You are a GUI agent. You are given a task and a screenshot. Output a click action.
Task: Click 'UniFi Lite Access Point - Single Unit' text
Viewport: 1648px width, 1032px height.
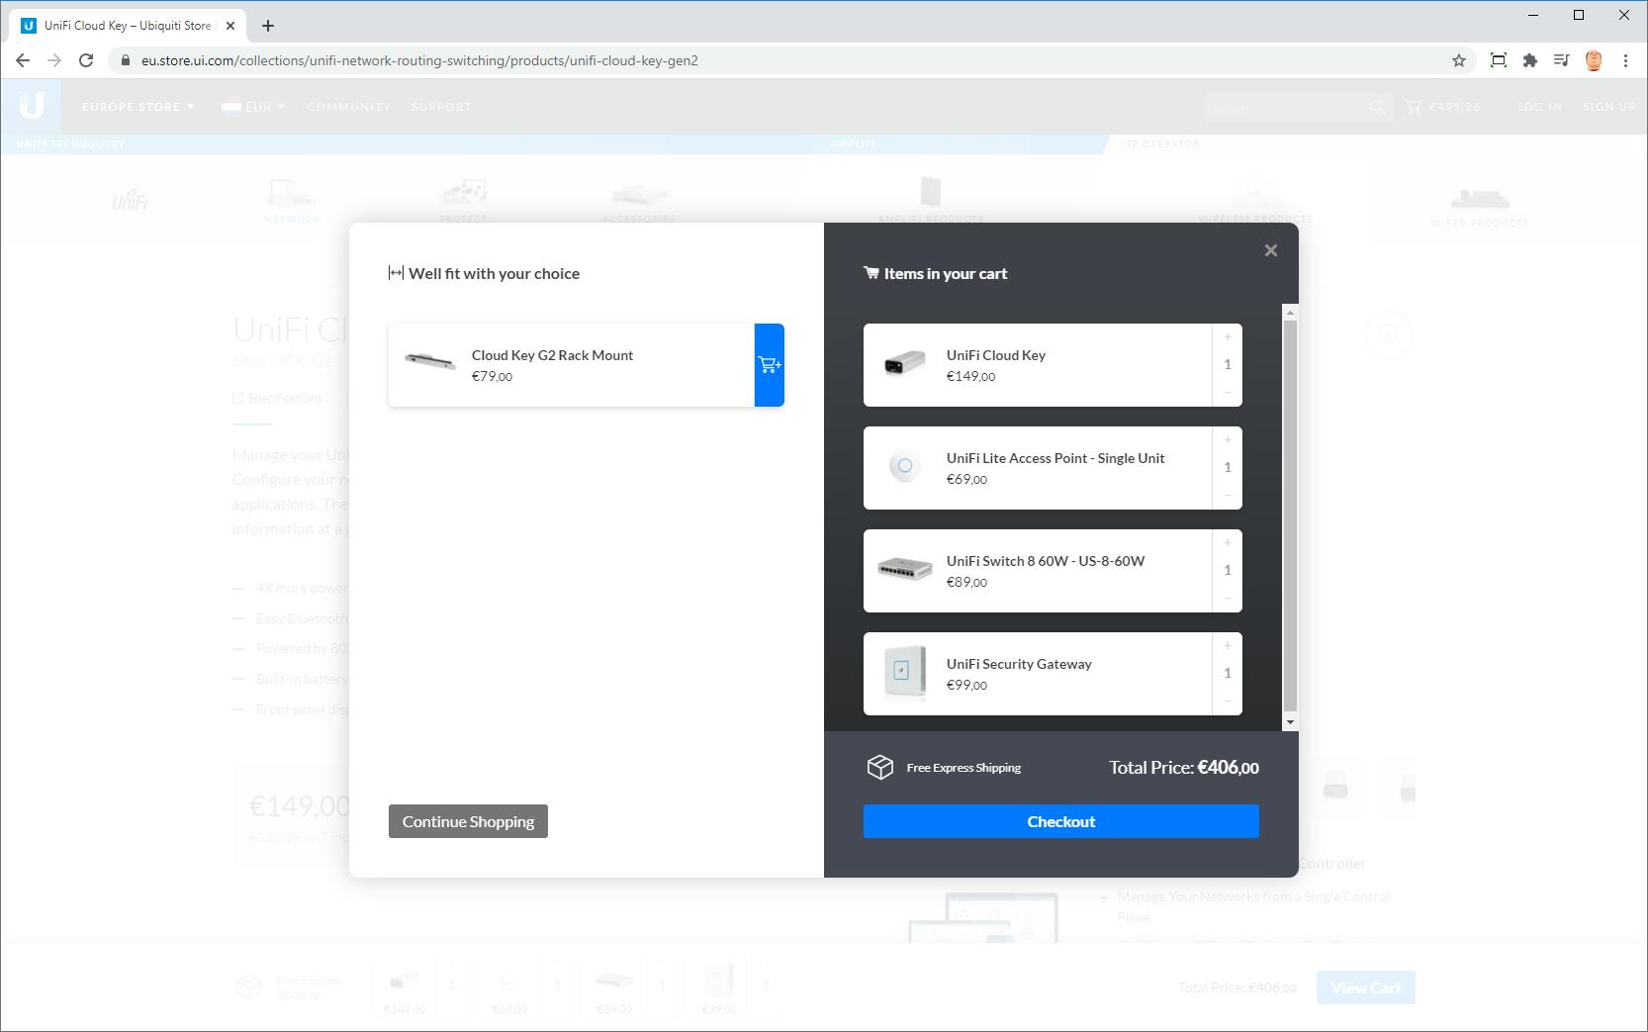[x=1055, y=458]
